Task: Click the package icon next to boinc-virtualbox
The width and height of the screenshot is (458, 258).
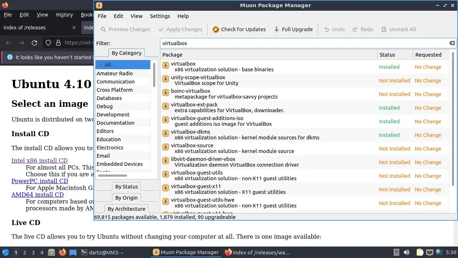Action: 165,92
